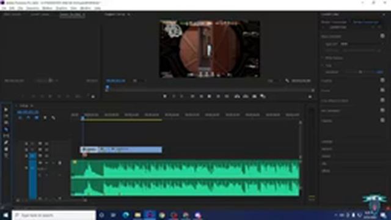Toggle insert sequences as nests button

(x=20, y=118)
